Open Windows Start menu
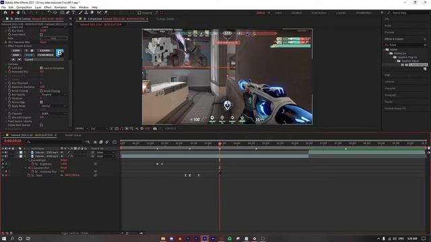 click(x=4, y=239)
